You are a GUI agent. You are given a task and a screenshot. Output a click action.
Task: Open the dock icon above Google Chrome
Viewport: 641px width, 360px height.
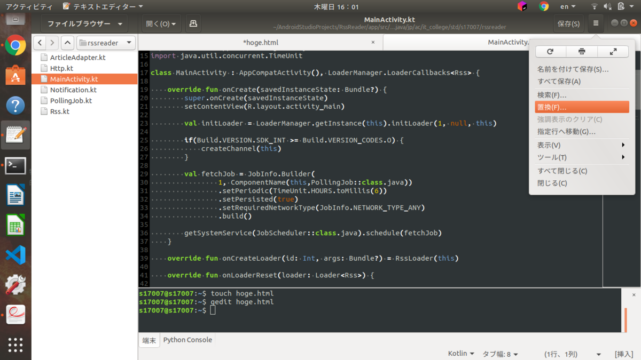coord(15,19)
